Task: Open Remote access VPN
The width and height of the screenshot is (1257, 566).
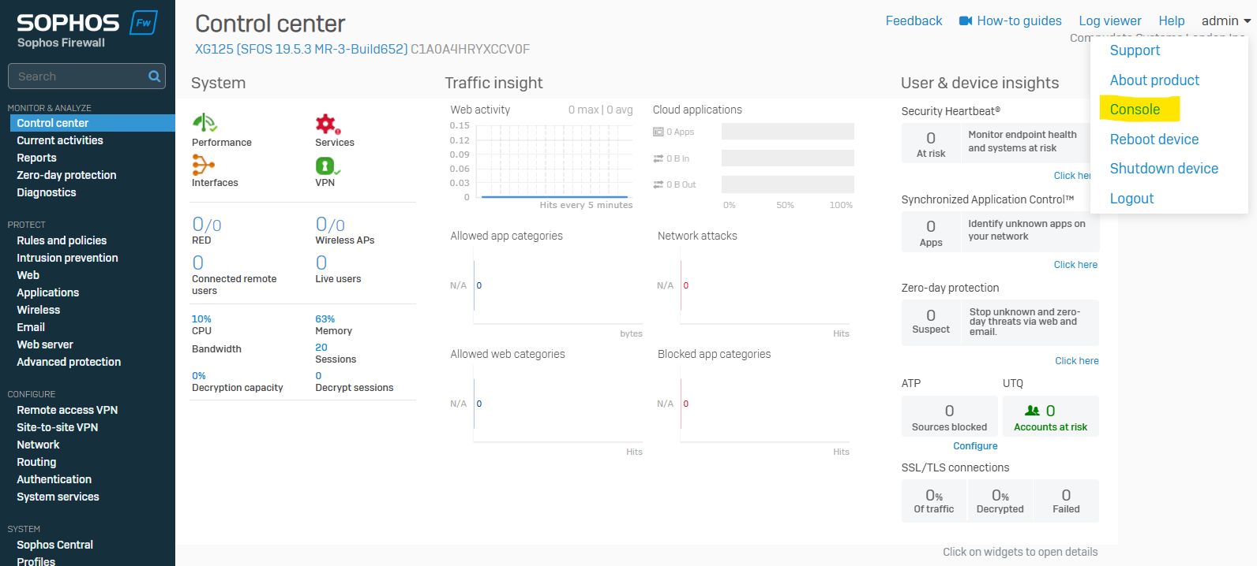Action: tap(67, 410)
